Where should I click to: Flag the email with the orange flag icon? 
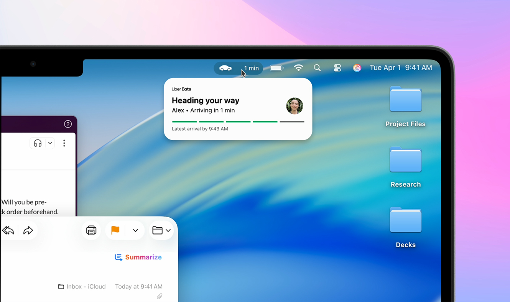click(115, 230)
